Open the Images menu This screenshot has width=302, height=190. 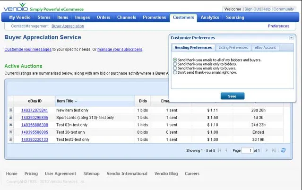coord(82,17)
